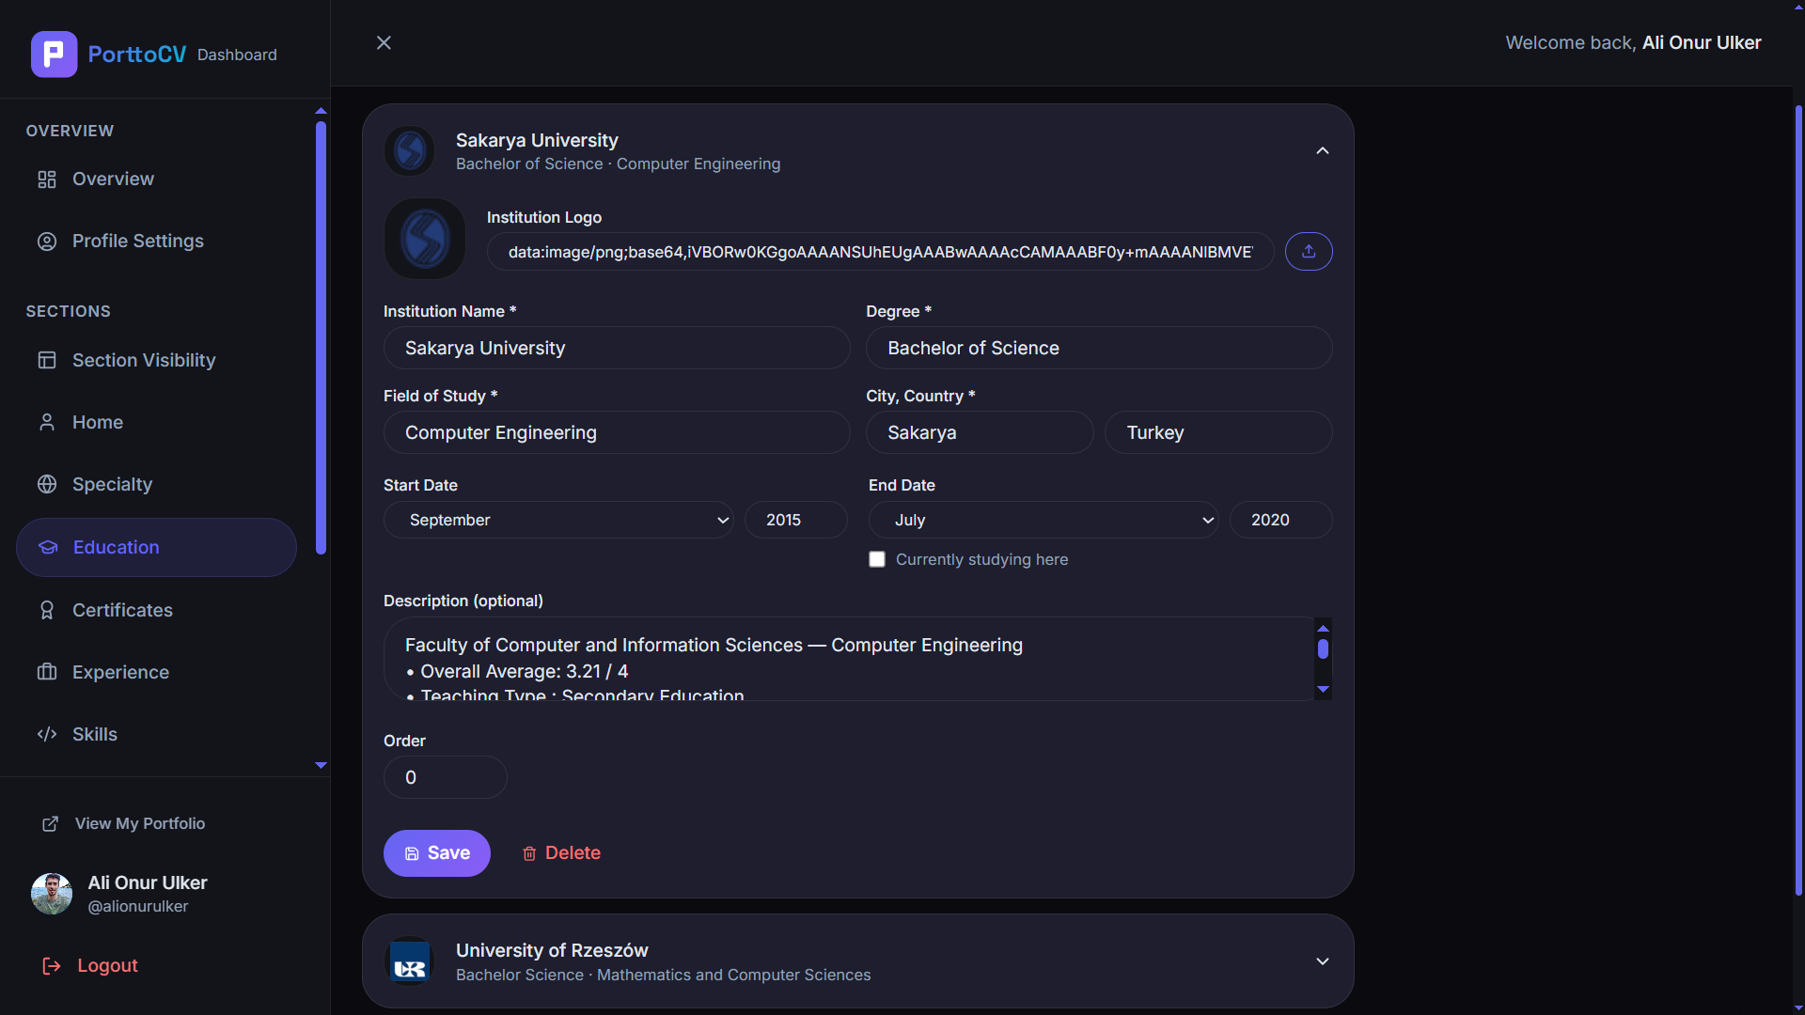Image resolution: width=1805 pixels, height=1015 pixels.
Task: Open the Overview page in sidebar
Action: (156, 179)
